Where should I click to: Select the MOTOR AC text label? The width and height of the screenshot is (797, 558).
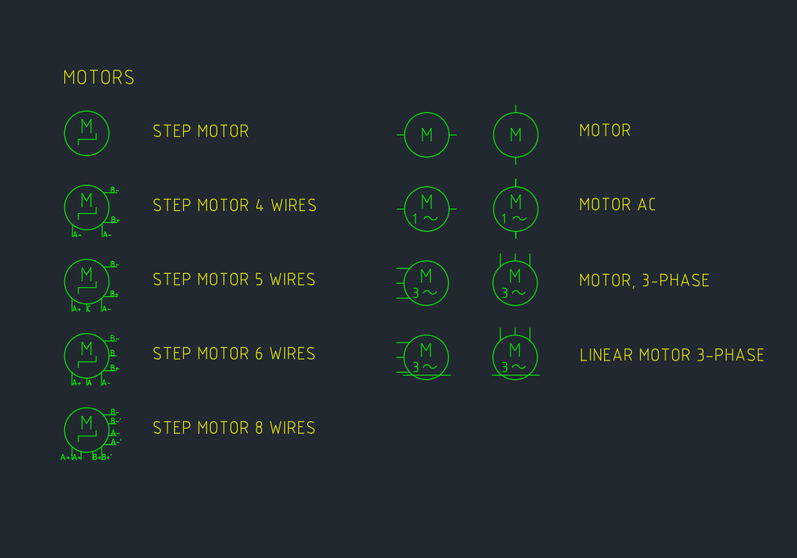click(617, 205)
